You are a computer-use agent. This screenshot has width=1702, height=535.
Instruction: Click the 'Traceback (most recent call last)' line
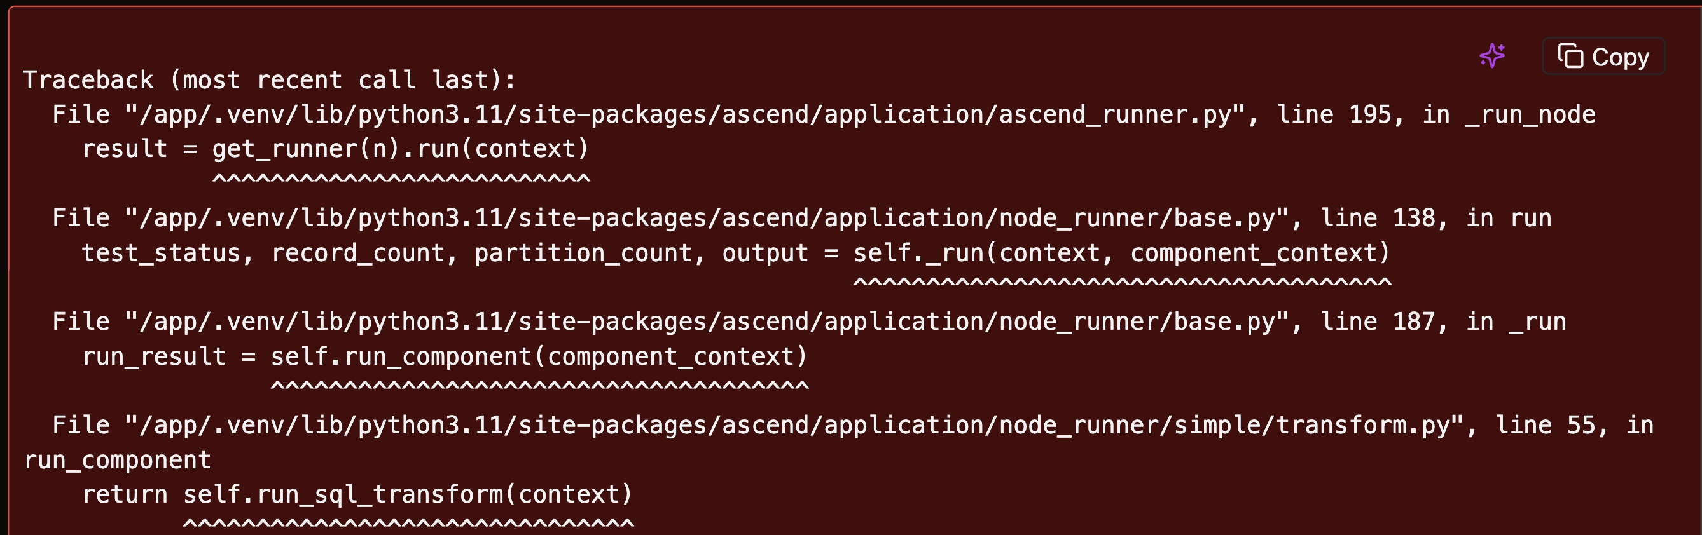tap(269, 81)
